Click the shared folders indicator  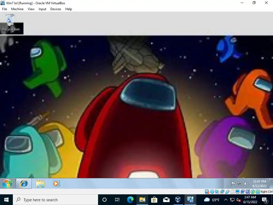tap(232, 192)
